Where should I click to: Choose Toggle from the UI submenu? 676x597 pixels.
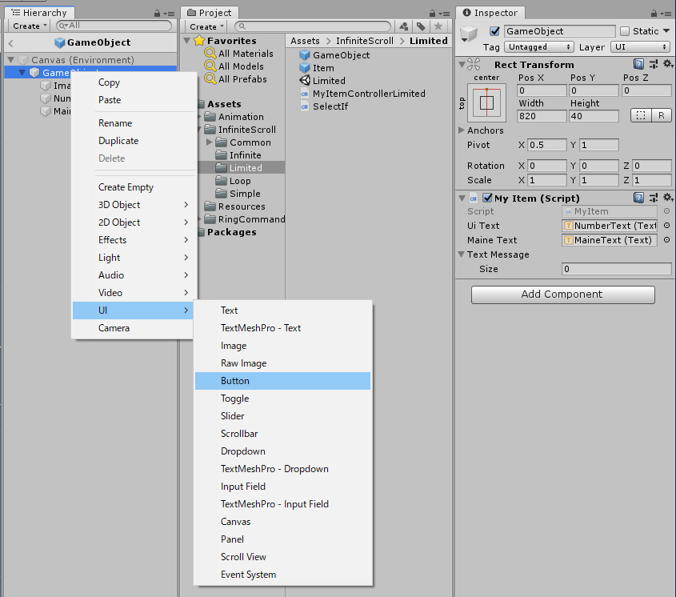click(x=282, y=399)
